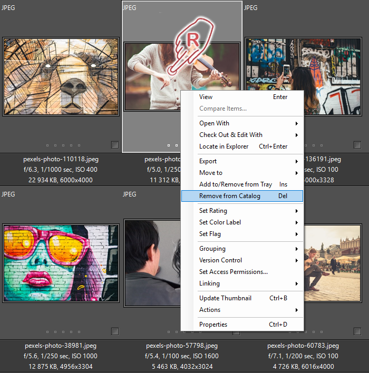Set first rating dot on pexels-photo-110118
This screenshot has height=373, width=369.
click(47, 145)
